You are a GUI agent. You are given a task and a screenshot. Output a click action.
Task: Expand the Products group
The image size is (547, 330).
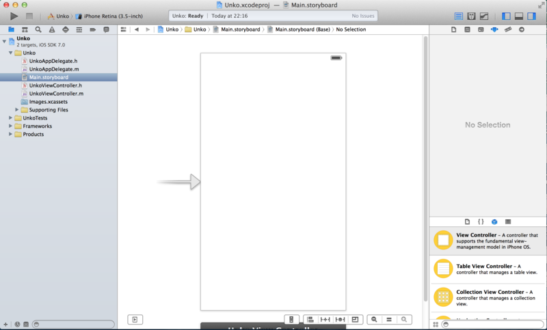click(11, 134)
